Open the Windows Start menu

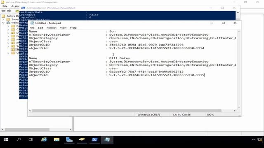click(6, 140)
